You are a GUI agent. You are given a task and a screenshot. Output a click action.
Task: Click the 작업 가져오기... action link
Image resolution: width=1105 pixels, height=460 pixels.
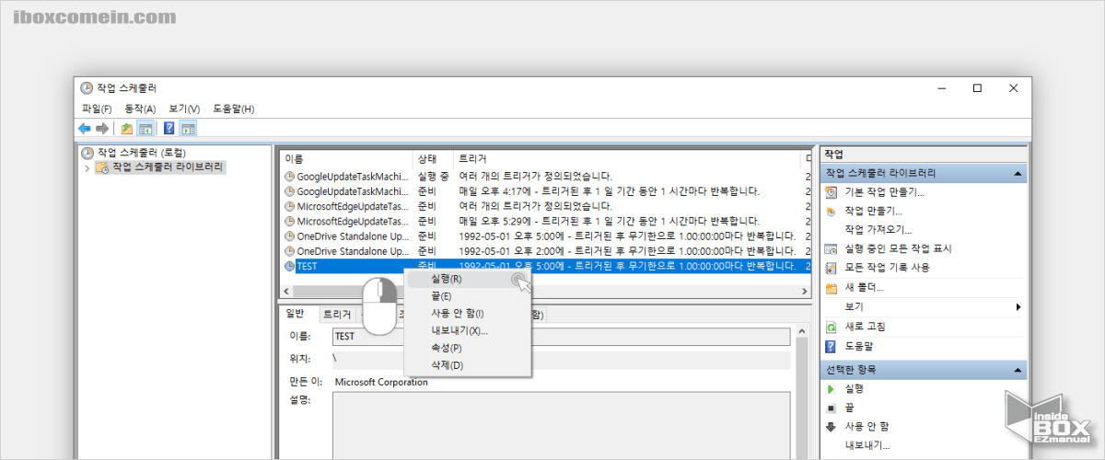pyautogui.click(x=878, y=230)
